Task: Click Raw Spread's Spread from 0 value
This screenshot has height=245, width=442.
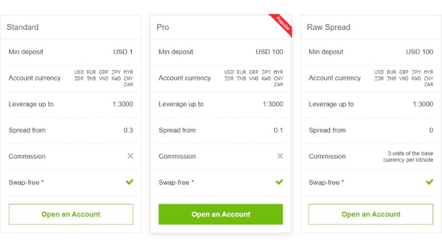Action: 431,130
